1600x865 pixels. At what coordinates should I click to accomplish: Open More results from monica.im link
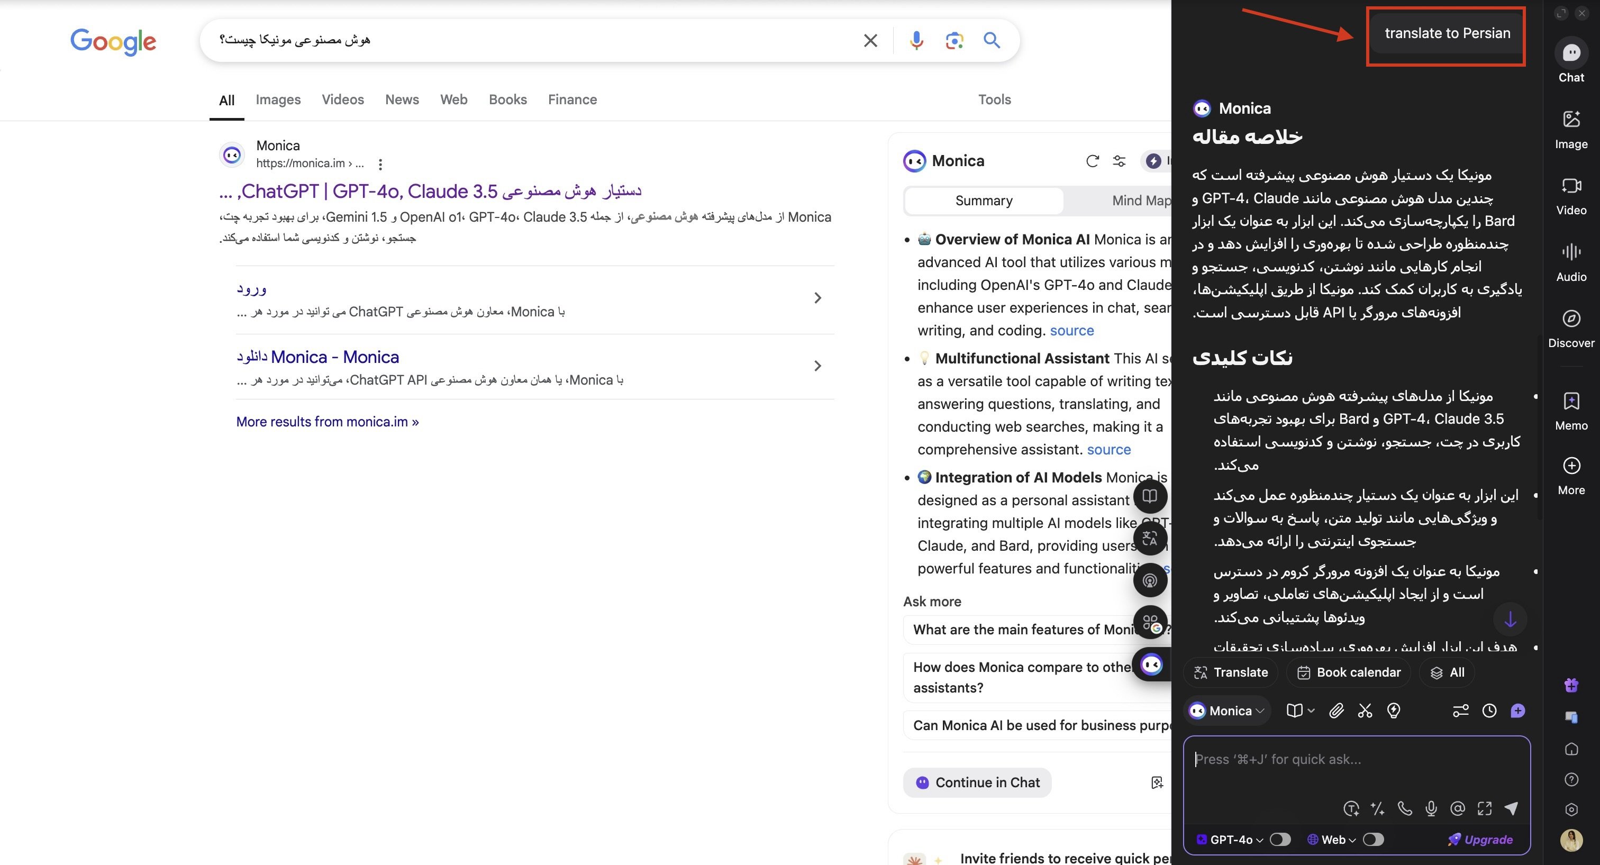[x=328, y=421]
